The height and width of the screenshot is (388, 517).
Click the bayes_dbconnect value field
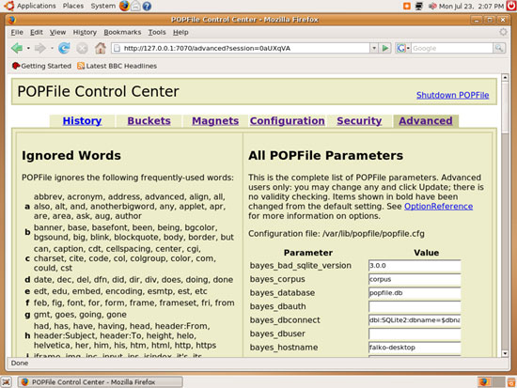click(x=415, y=320)
